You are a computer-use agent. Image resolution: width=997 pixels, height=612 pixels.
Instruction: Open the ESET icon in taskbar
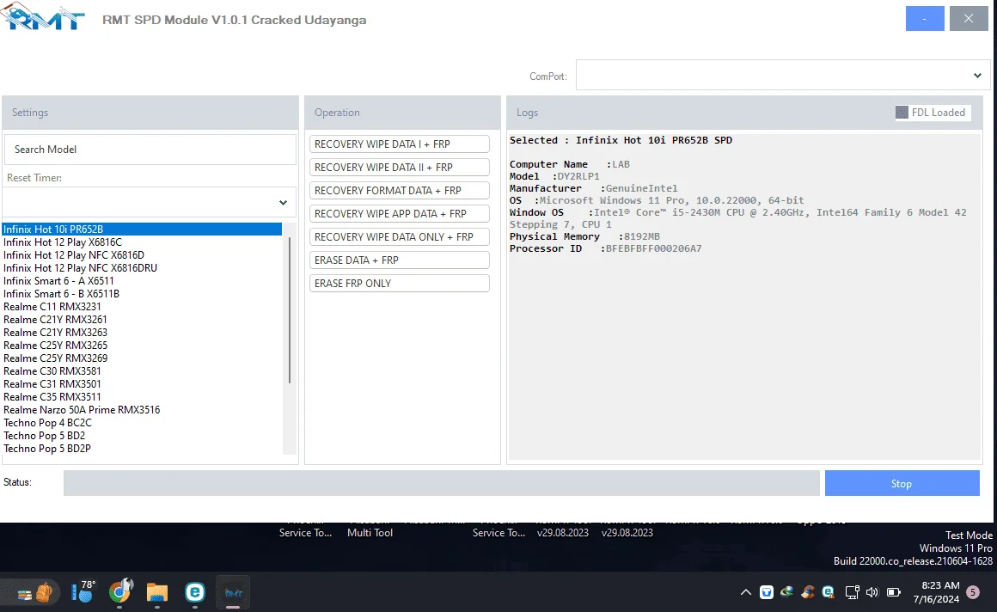(x=195, y=592)
